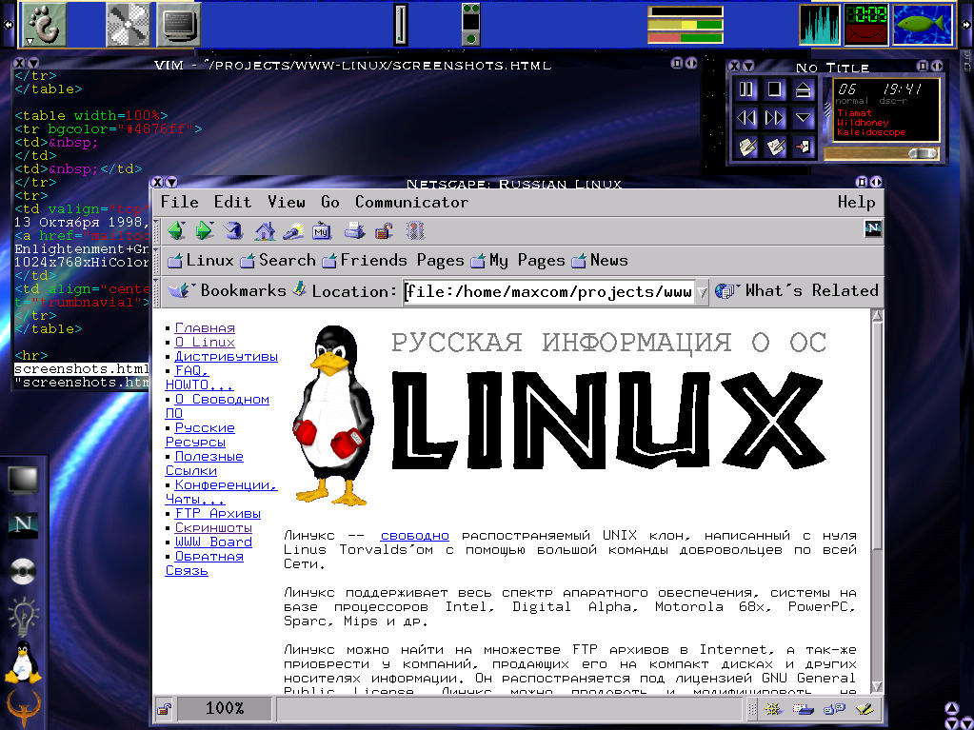The height and width of the screenshot is (730, 974).
Task: Open the Help menu in Netscape
Action: point(856,202)
